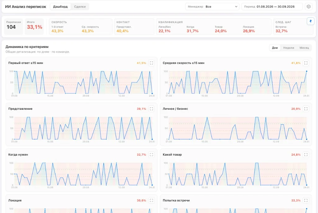Expand the Первый ответ ≤15 мин chart fullscreen
Screen dimensions: 318x213
click(x=151, y=63)
